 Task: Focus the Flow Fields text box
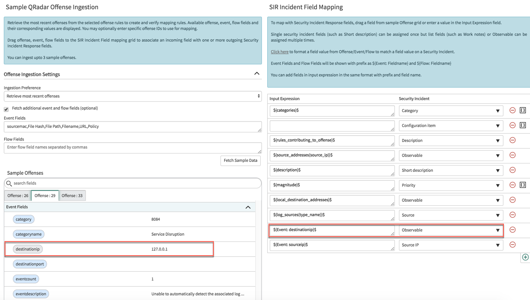[133, 148]
